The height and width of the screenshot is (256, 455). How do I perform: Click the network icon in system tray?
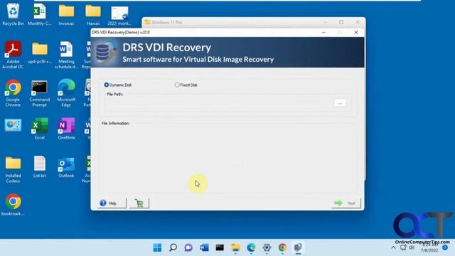click(403, 247)
